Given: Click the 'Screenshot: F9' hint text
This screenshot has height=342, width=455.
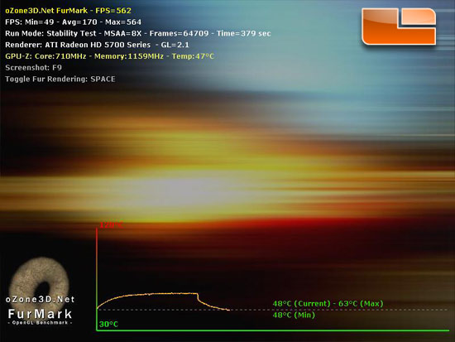Looking at the screenshot, I should 33,68.
